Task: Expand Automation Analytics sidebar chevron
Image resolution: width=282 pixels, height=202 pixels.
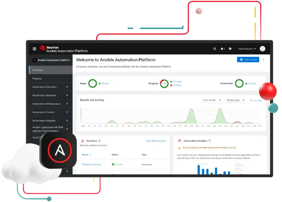Action: (x=67, y=120)
